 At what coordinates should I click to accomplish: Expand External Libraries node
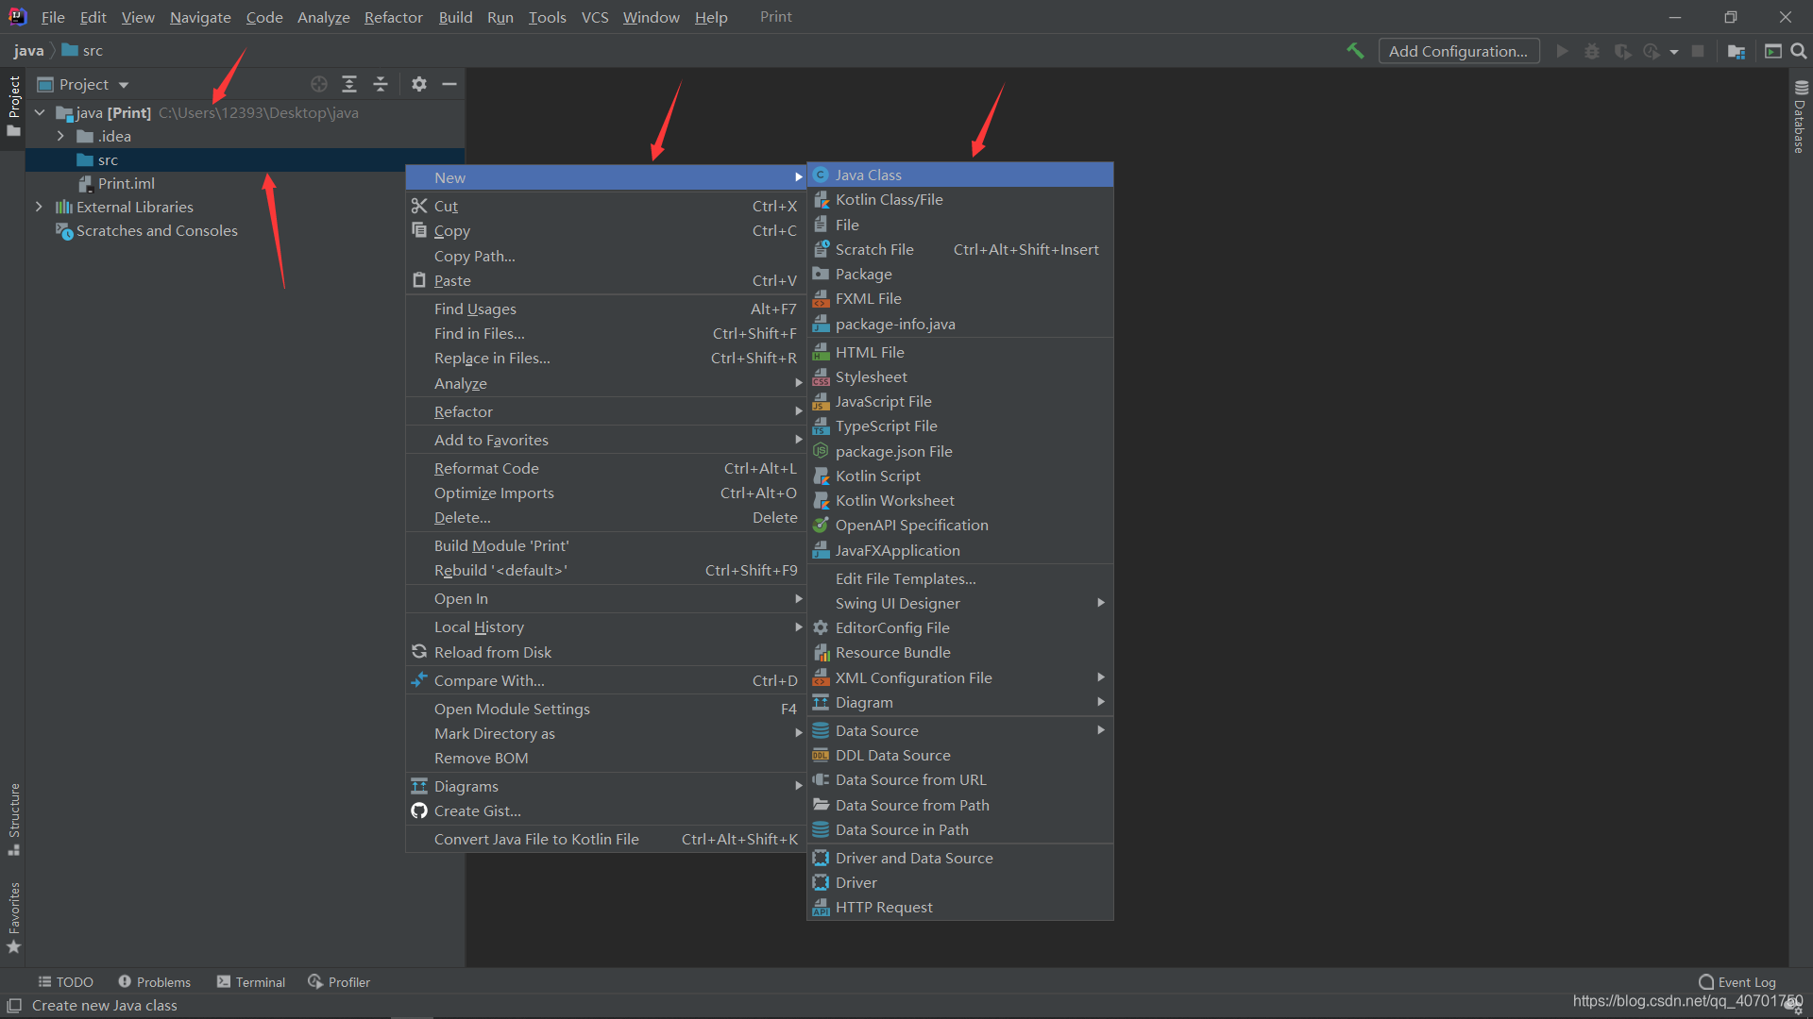[39, 207]
